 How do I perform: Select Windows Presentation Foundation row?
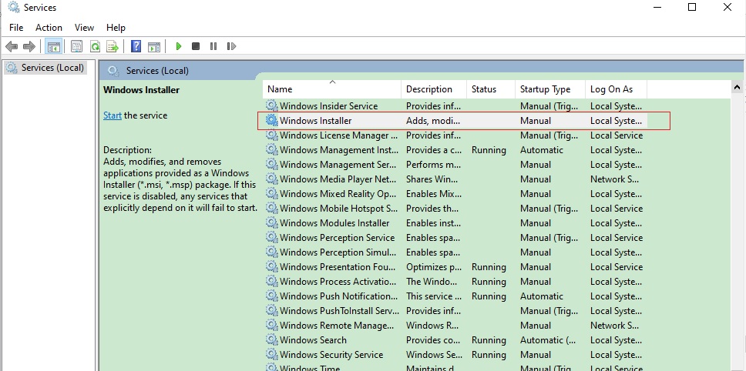[455, 267]
